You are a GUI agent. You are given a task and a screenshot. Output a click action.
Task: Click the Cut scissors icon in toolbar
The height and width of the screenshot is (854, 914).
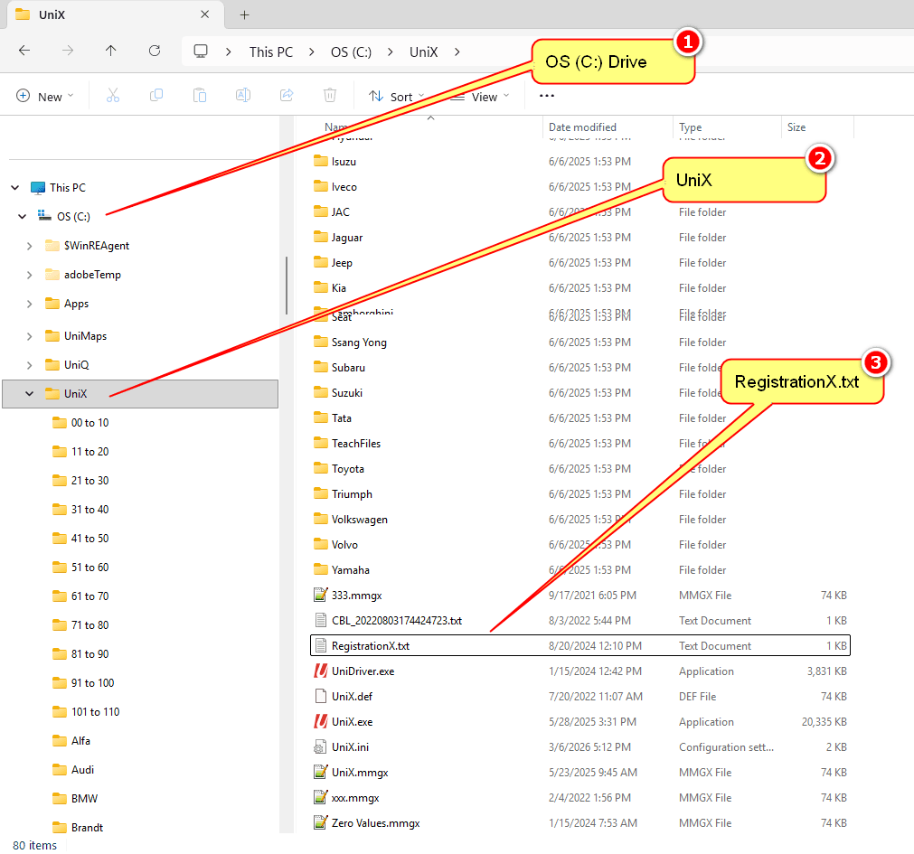112,96
